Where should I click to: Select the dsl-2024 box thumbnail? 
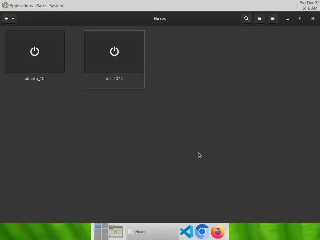click(x=114, y=52)
